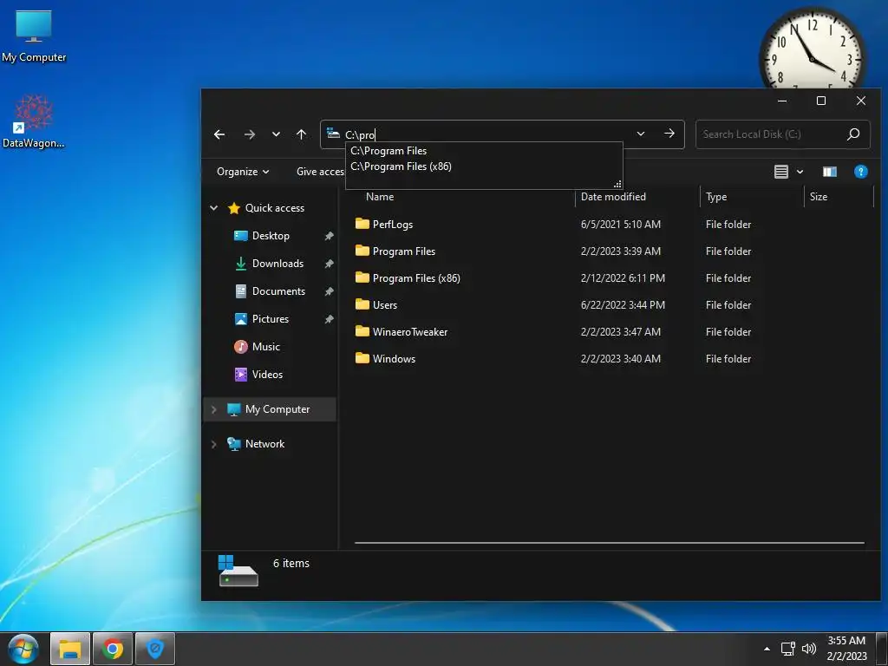Select Network in the sidebar
The image size is (888, 666).
[x=264, y=444]
